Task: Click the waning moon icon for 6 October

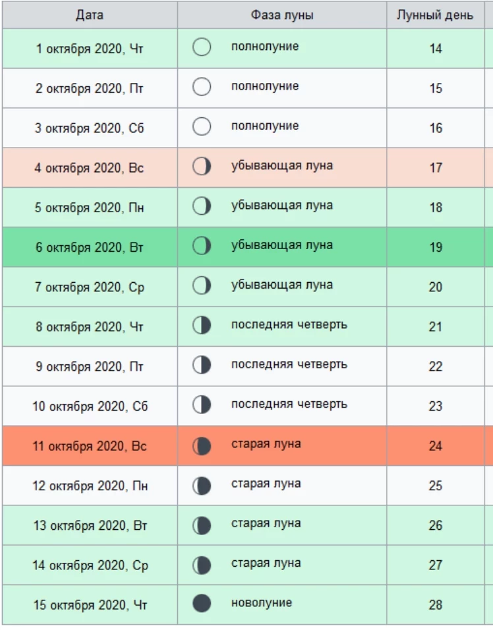Action: coord(202,246)
